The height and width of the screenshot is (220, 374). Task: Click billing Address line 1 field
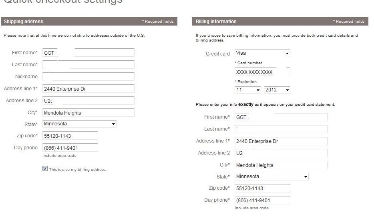[281, 141]
